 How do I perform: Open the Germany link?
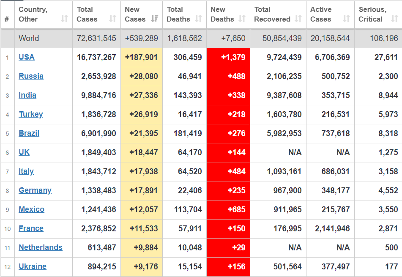coord(35,190)
